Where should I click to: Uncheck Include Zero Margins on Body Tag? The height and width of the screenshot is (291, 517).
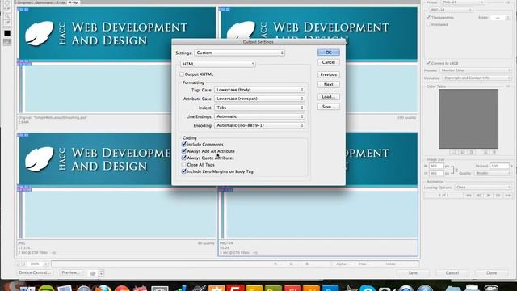184,171
